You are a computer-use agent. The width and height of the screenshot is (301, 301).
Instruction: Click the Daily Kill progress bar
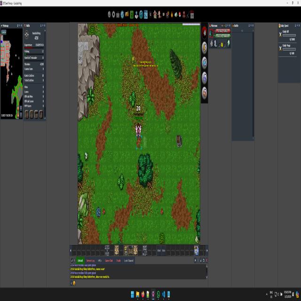(x=289, y=35)
